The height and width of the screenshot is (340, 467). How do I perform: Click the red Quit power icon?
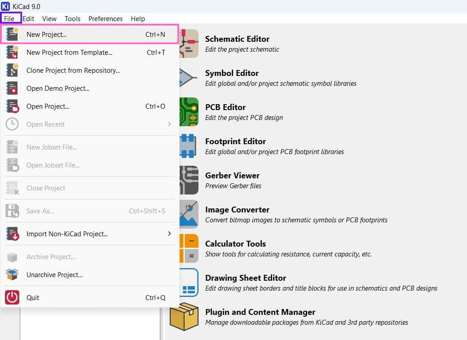12,297
